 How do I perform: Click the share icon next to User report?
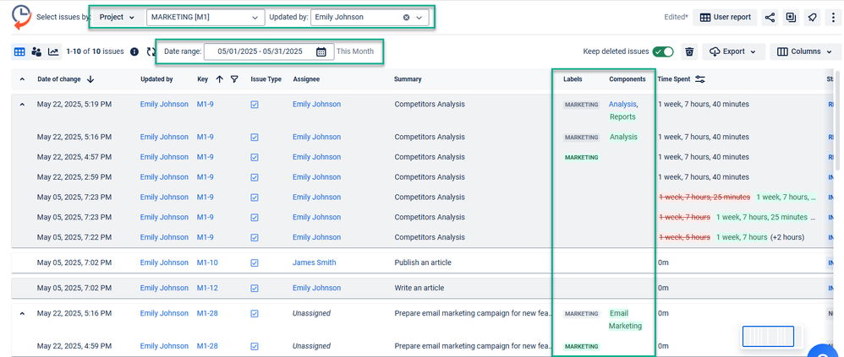click(770, 17)
